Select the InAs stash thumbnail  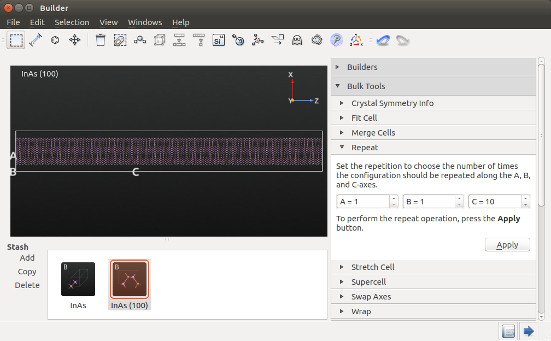click(78, 279)
